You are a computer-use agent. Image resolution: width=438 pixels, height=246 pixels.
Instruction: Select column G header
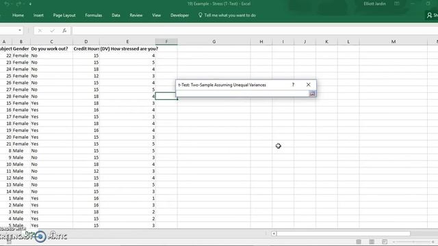pyautogui.click(x=214, y=42)
